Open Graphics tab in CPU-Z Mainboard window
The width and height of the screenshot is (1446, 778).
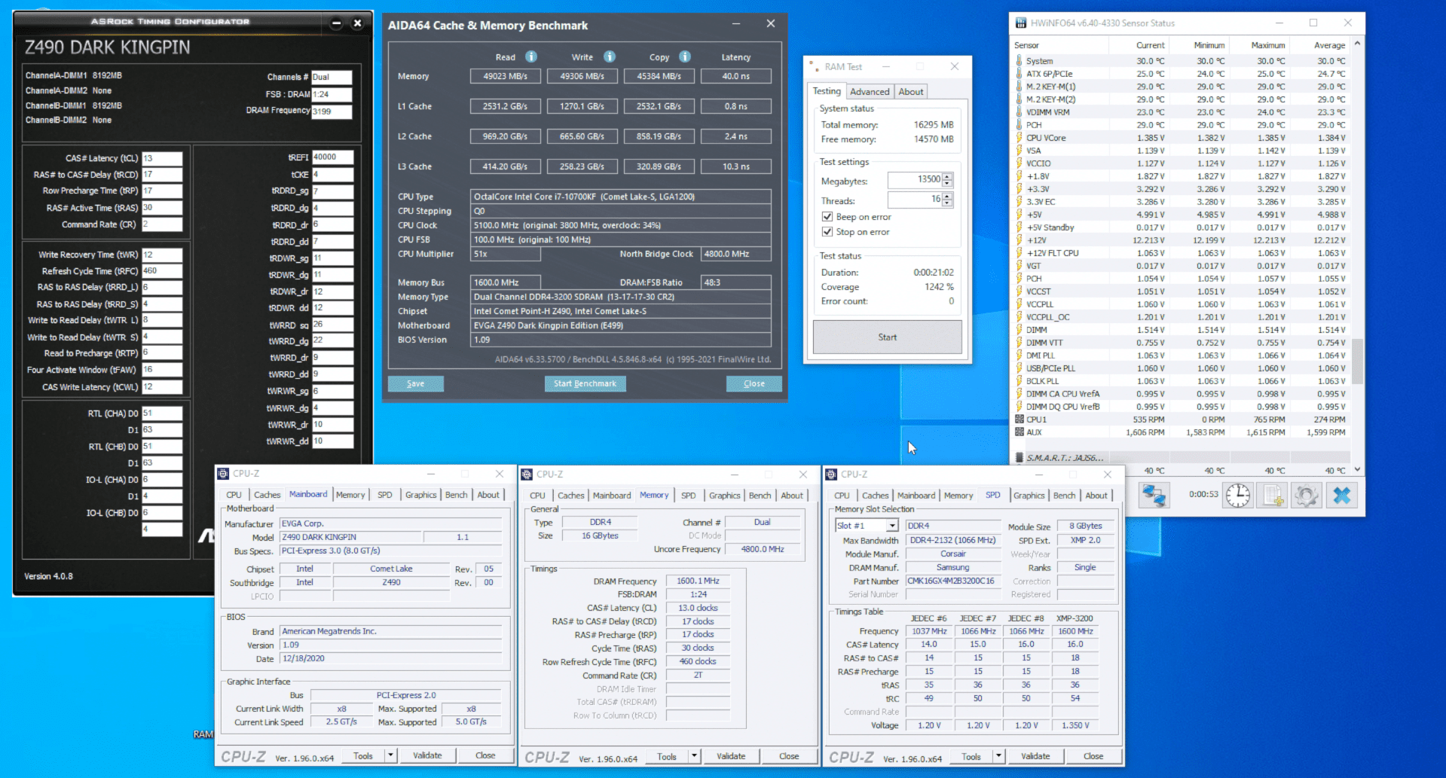pyautogui.click(x=420, y=495)
